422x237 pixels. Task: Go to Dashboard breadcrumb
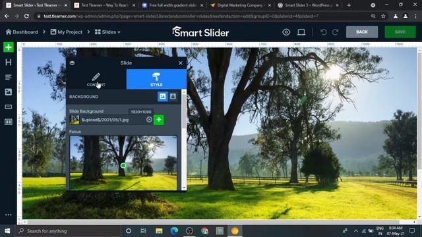(22, 32)
